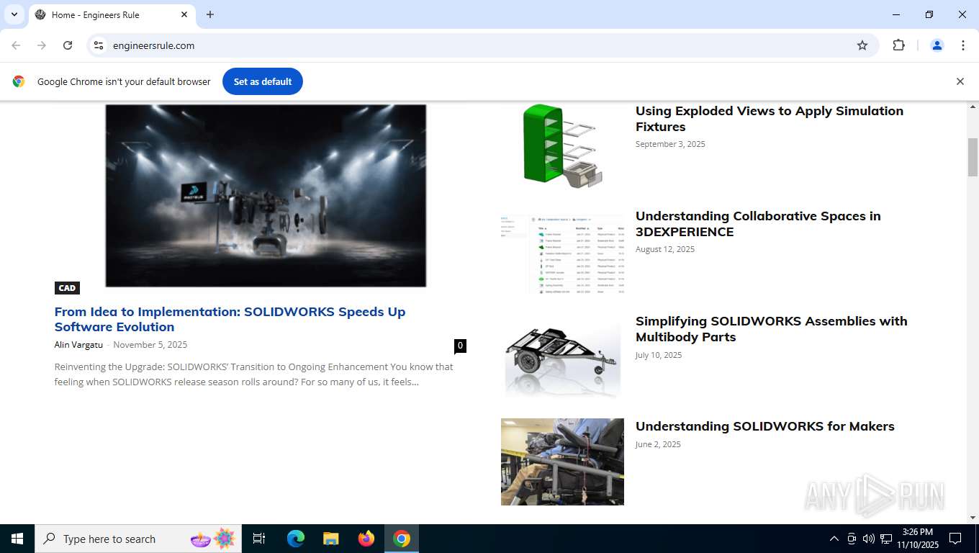Image resolution: width=979 pixels, height=553 pixels.
Task: Open Chrome's three-dot menu
Action: [x=963, y=45]
